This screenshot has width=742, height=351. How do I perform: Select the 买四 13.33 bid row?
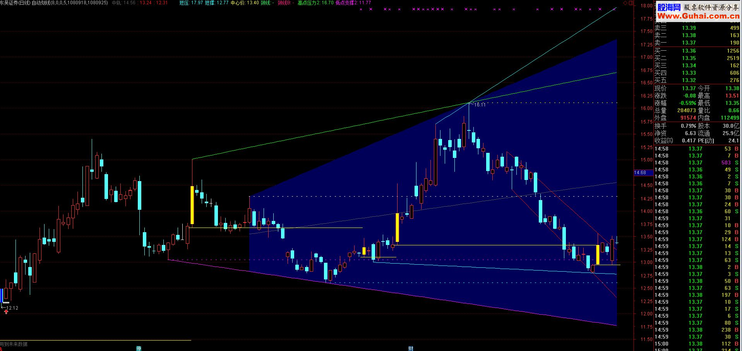[697, 73]
